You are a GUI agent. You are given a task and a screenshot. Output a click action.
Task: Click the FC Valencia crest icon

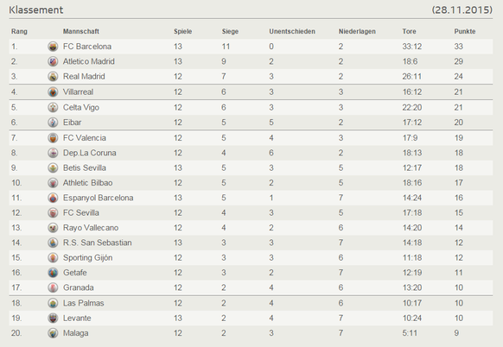click(x=53, y=138)
